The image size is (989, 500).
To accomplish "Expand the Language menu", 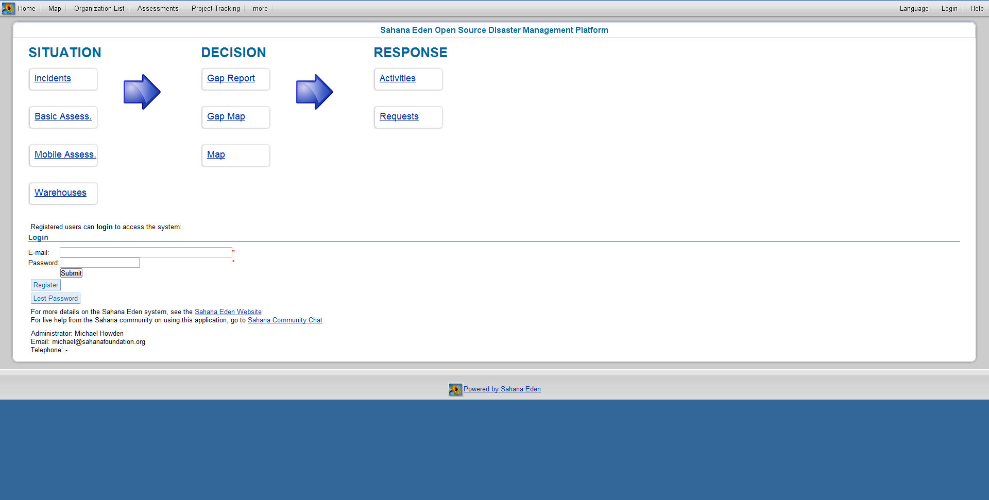I will [914, 9].
